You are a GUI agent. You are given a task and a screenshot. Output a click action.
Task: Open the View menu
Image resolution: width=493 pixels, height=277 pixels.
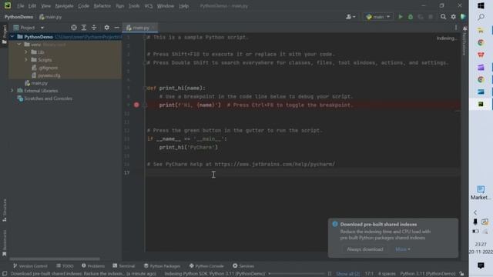(x=45, y=6)
